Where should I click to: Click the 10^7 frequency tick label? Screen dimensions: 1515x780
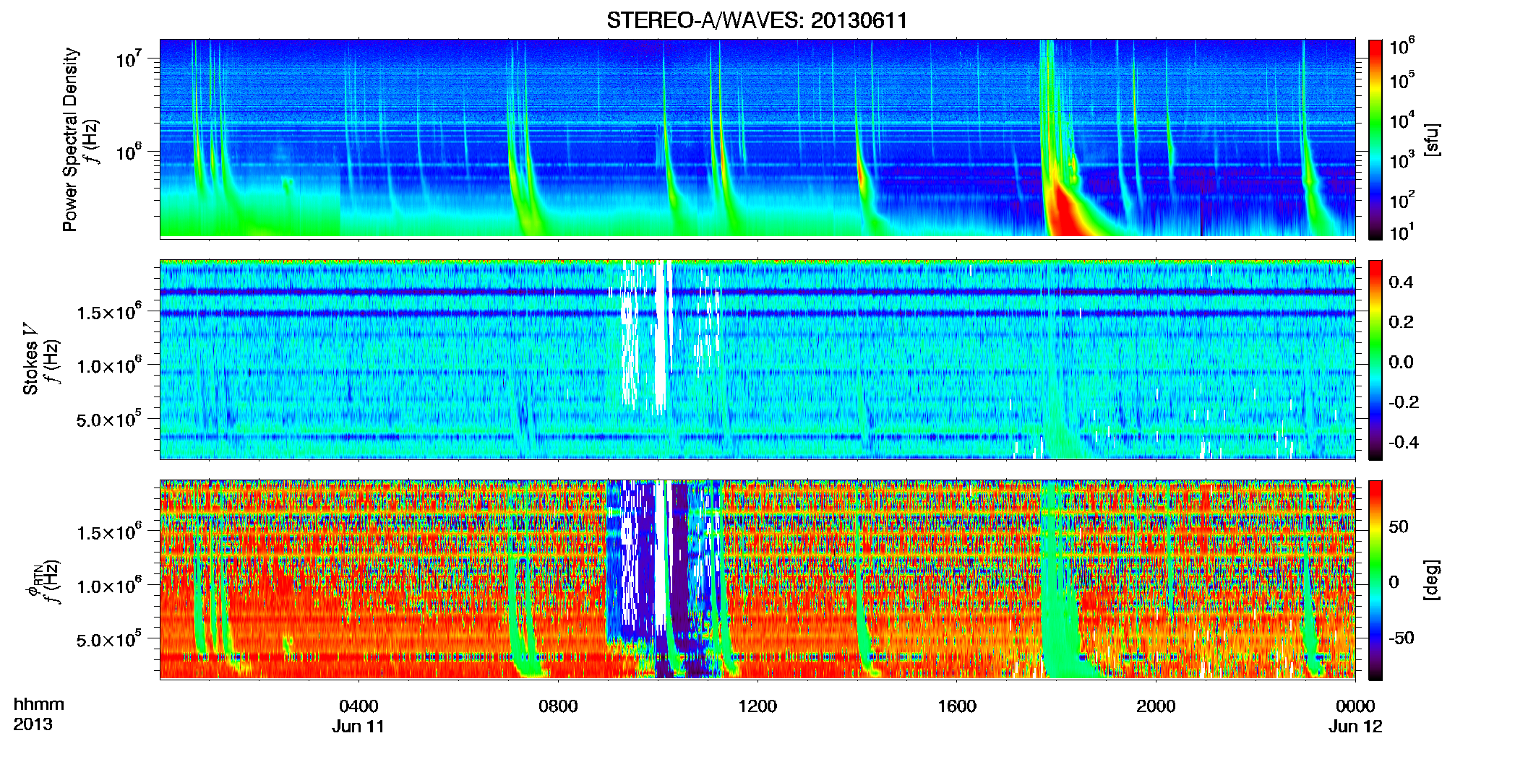coord(130,58)
